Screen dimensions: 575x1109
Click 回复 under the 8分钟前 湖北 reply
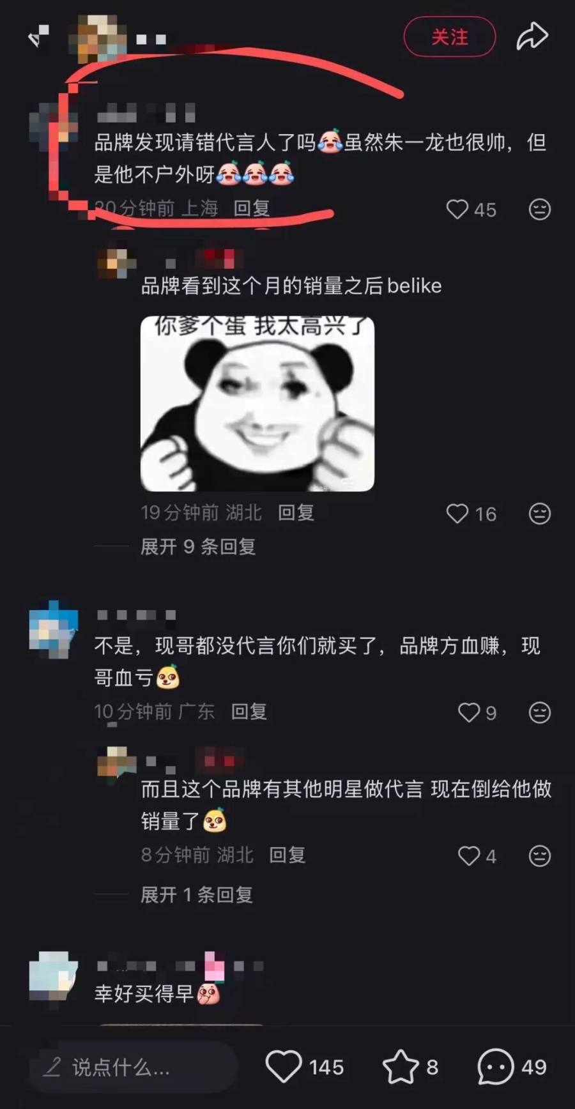(287, 855)
